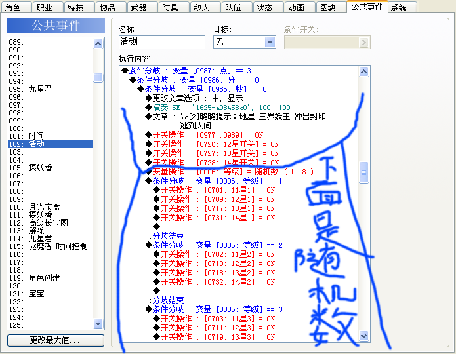456x354 pixels.
Task: Select empty event slot 125
Action: [50, 325]
